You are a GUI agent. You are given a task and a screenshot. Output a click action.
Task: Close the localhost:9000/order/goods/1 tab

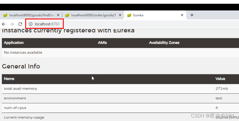tap(120, 15)
